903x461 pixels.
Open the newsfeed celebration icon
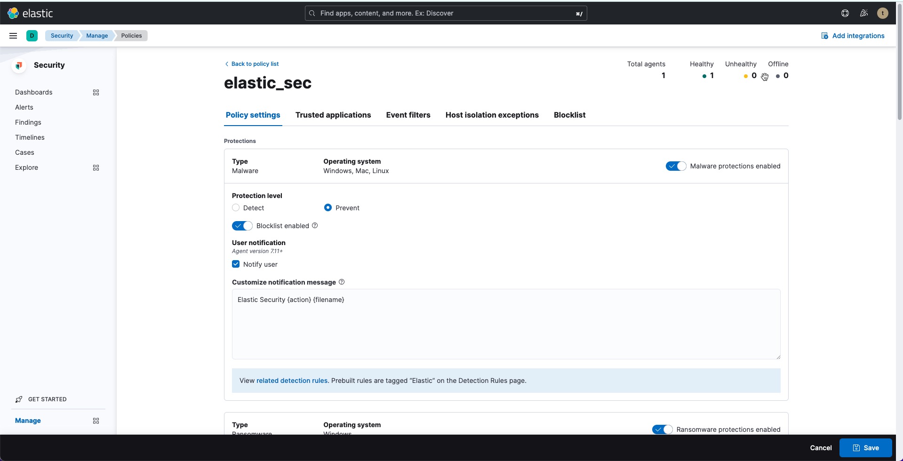[863, 13]
